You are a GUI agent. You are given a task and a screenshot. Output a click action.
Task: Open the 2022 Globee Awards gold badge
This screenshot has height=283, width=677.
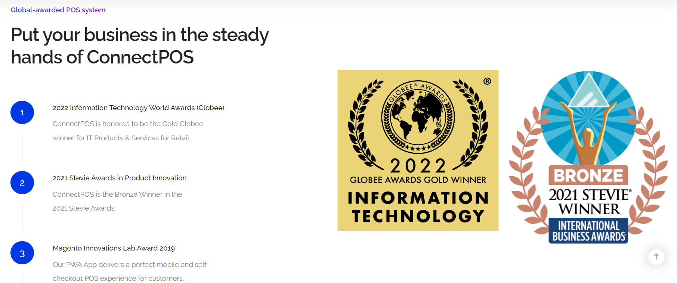[x=418, y=150]
